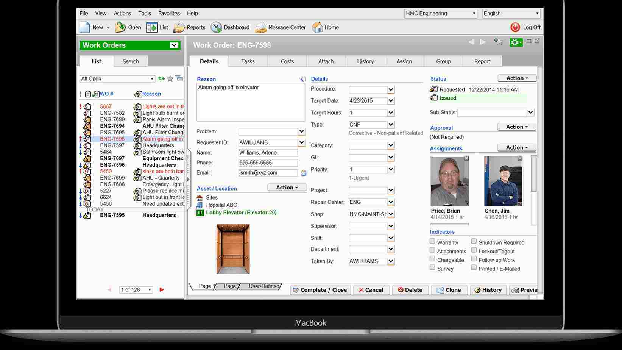This screenshot has height=350, width=622.
Task: Toggle the Follow-up Work checkbox
Action: [474, 258]
